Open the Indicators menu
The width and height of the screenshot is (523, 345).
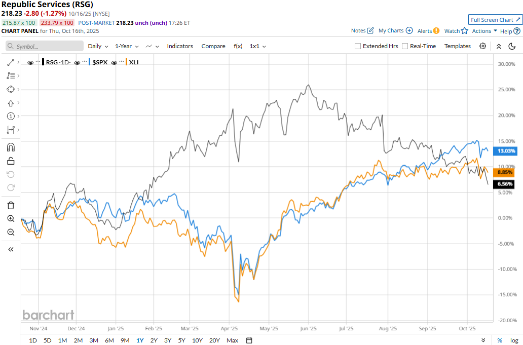click(x=180, y=46)
